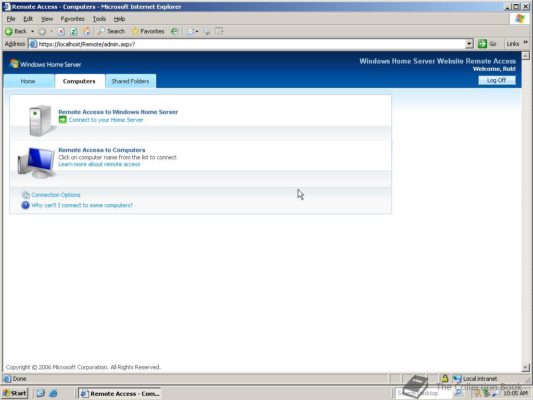Click the page scrollbar up arrow
This screenshot has height=400, width=533.
pyautogui.click(x=526, y=56)
